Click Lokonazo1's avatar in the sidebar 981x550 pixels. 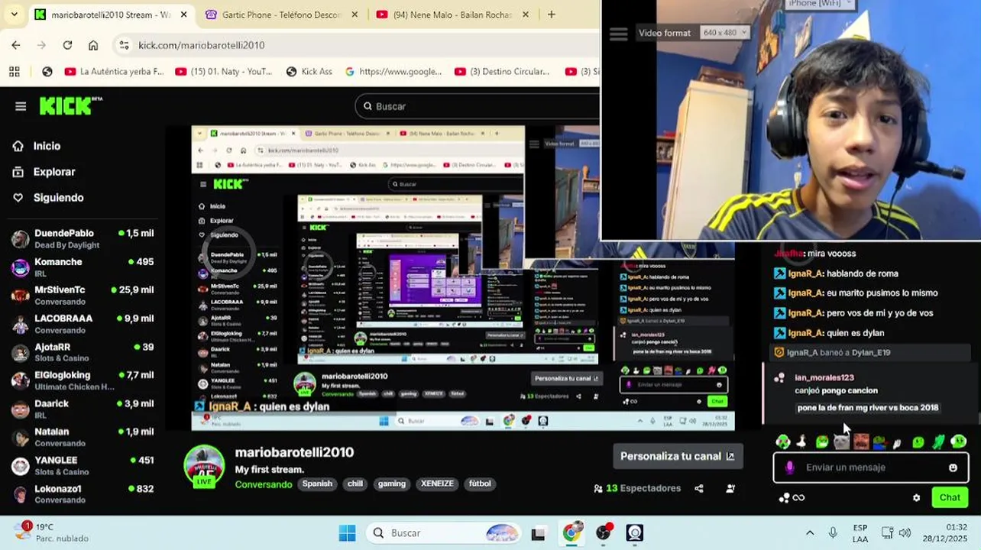point(21,494)
